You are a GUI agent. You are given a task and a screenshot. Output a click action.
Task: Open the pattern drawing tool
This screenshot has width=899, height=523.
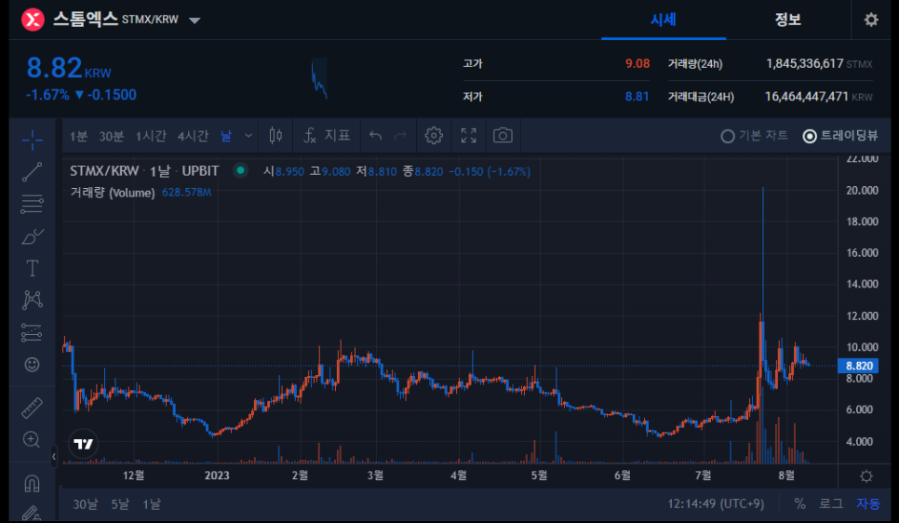32,300
